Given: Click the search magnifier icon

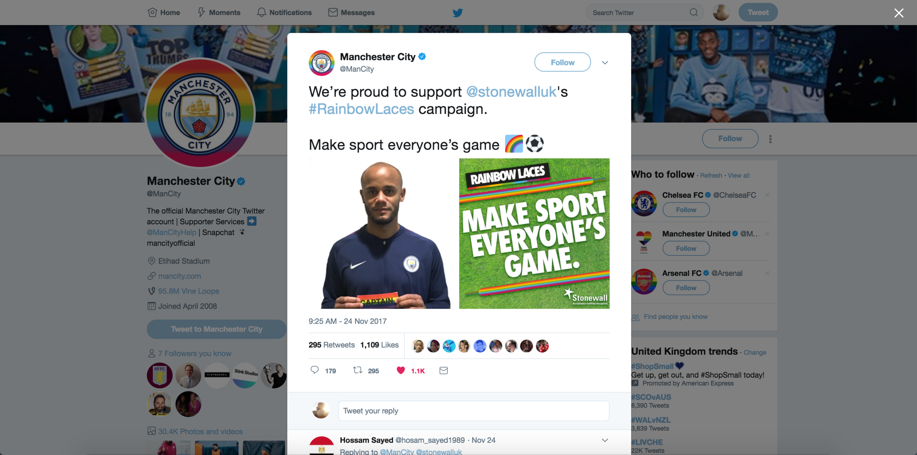Looking at the screenshot, I should 694,12.
